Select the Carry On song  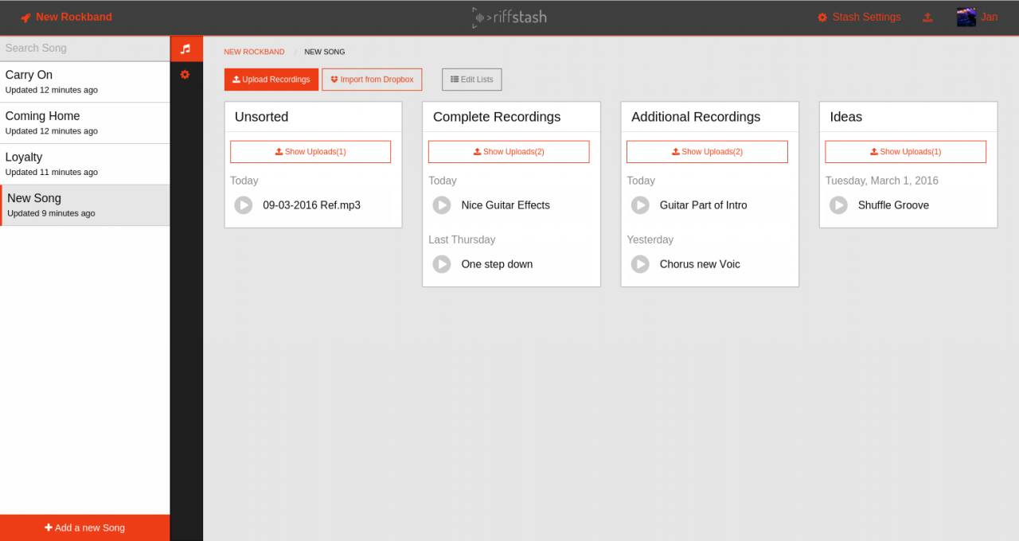click(84, 81)
